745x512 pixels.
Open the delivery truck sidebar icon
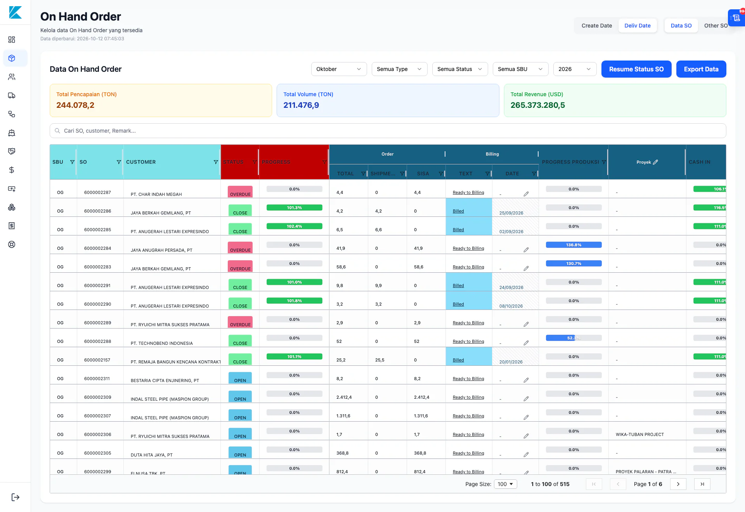click(12, 95)
